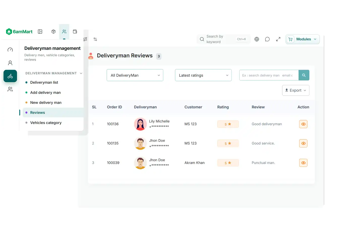The width and height of the screenshot is (355, 240).
Task: Click the Order ID column header
Action: point(114,107)
